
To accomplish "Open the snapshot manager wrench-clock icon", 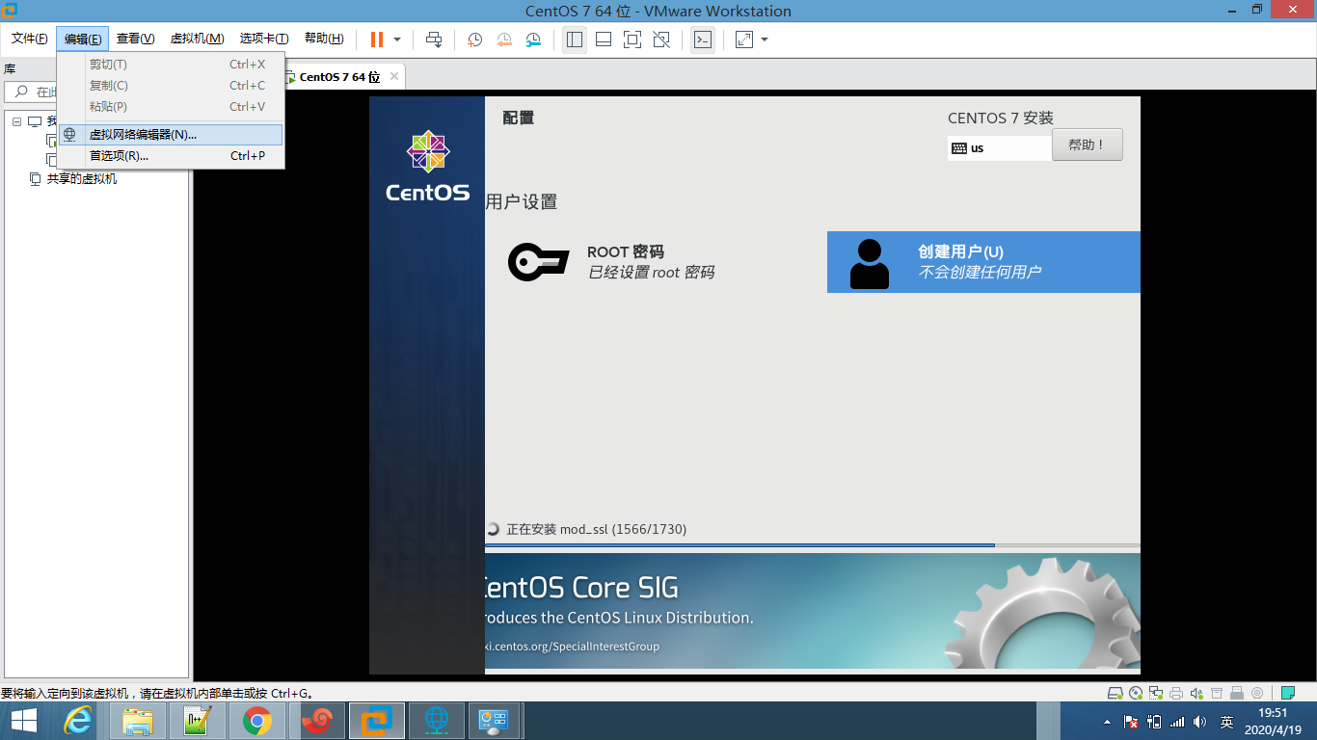I will 533,40.
